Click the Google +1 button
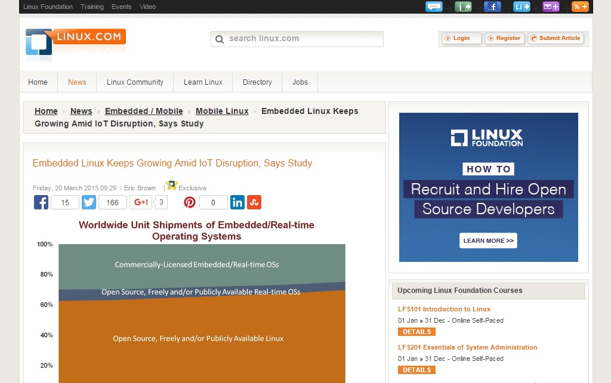The width and height of the screenshot is (611, 383). pos(141,202)
